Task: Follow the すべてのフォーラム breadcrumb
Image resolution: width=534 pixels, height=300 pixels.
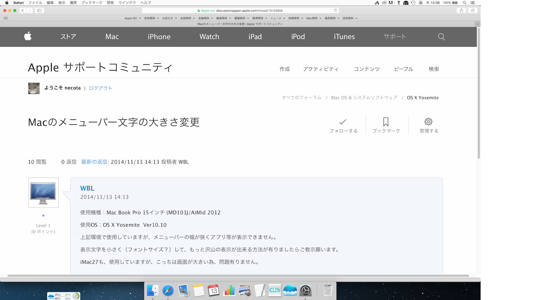Action: (x=301, y=98)
